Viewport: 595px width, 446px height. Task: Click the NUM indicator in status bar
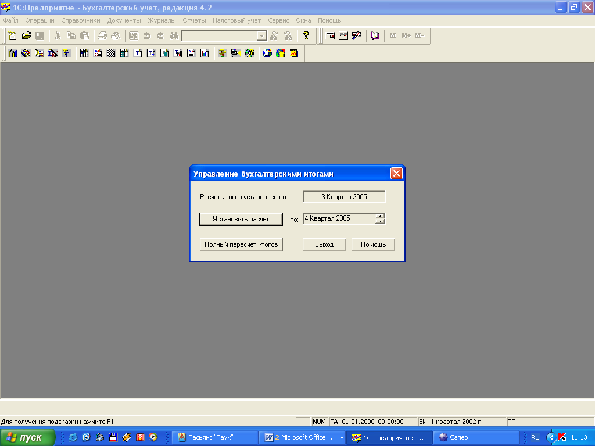tap(319, 422)
